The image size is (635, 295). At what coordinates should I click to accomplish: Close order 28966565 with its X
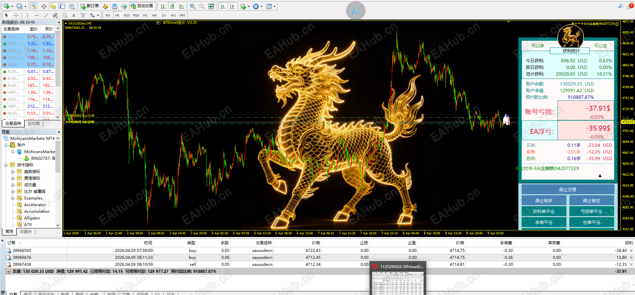click(631, 251)
